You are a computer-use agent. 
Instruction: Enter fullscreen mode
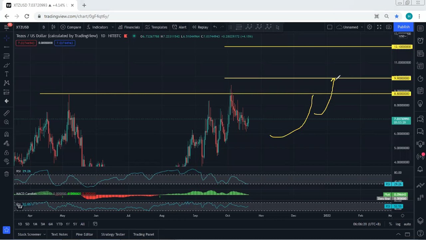[x=379, y=27]
